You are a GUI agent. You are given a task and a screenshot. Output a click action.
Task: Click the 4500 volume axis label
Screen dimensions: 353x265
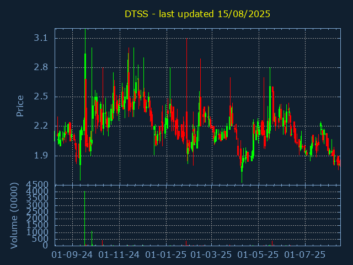point(37,185)
